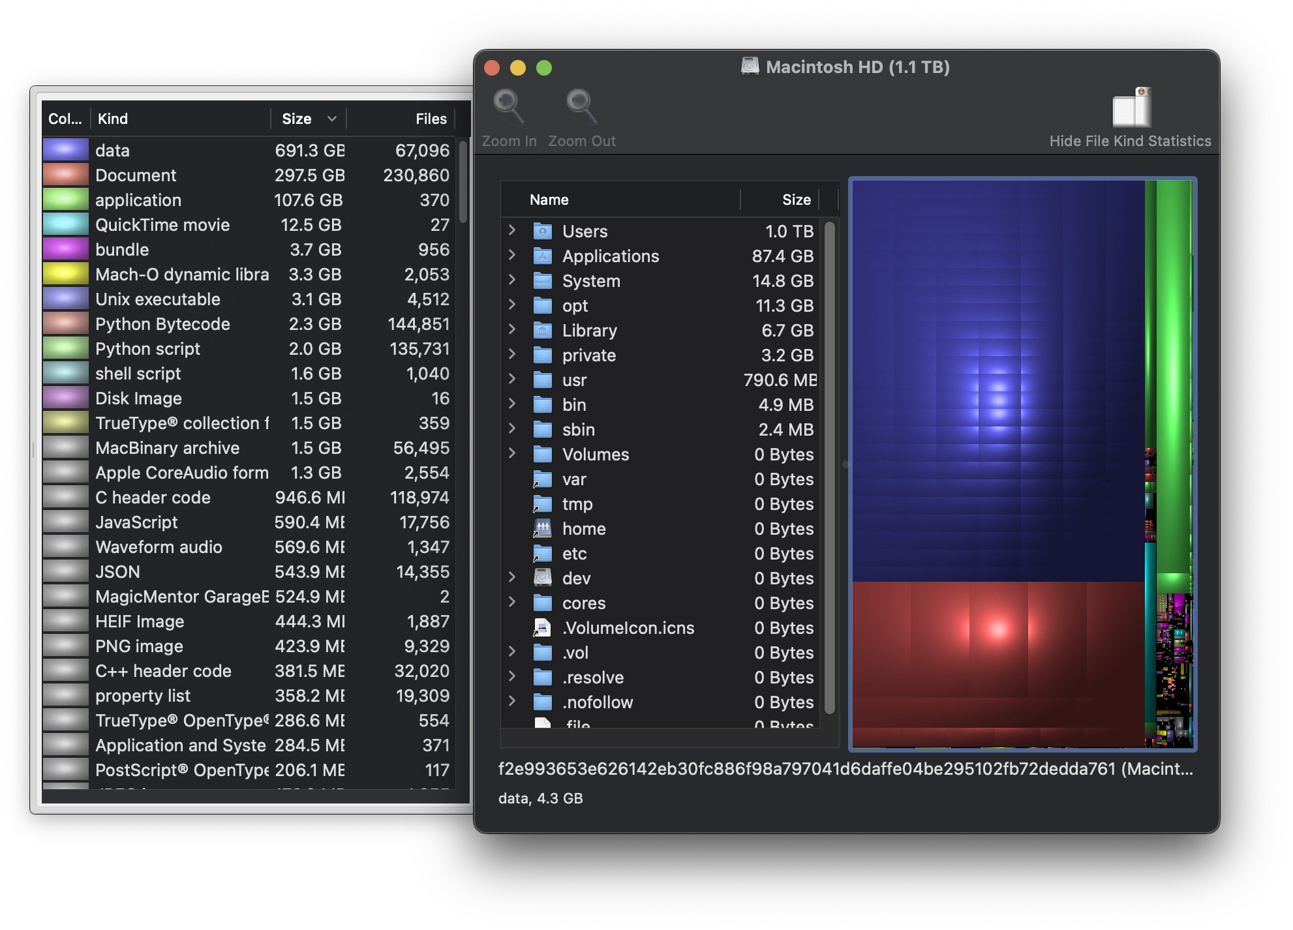Click the data kind color swatch
Screen dimensions: 1293x930
click(x=66, y=150)
